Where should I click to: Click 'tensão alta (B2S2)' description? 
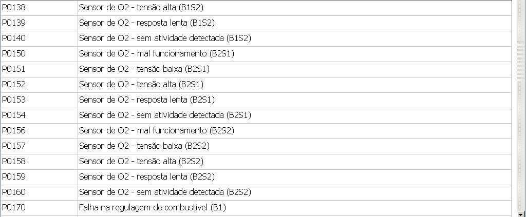(141, 161)
